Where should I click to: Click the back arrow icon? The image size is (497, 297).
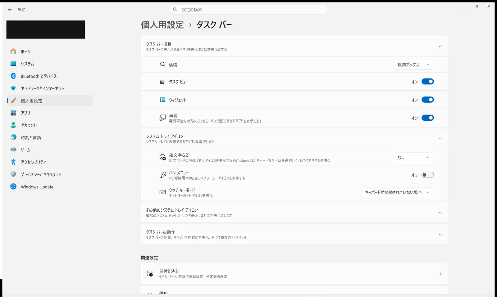(10, 9)
